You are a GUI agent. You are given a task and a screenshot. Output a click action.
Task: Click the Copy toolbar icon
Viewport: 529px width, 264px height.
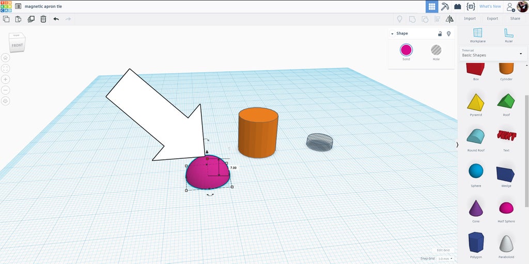[x=6, y=19]
